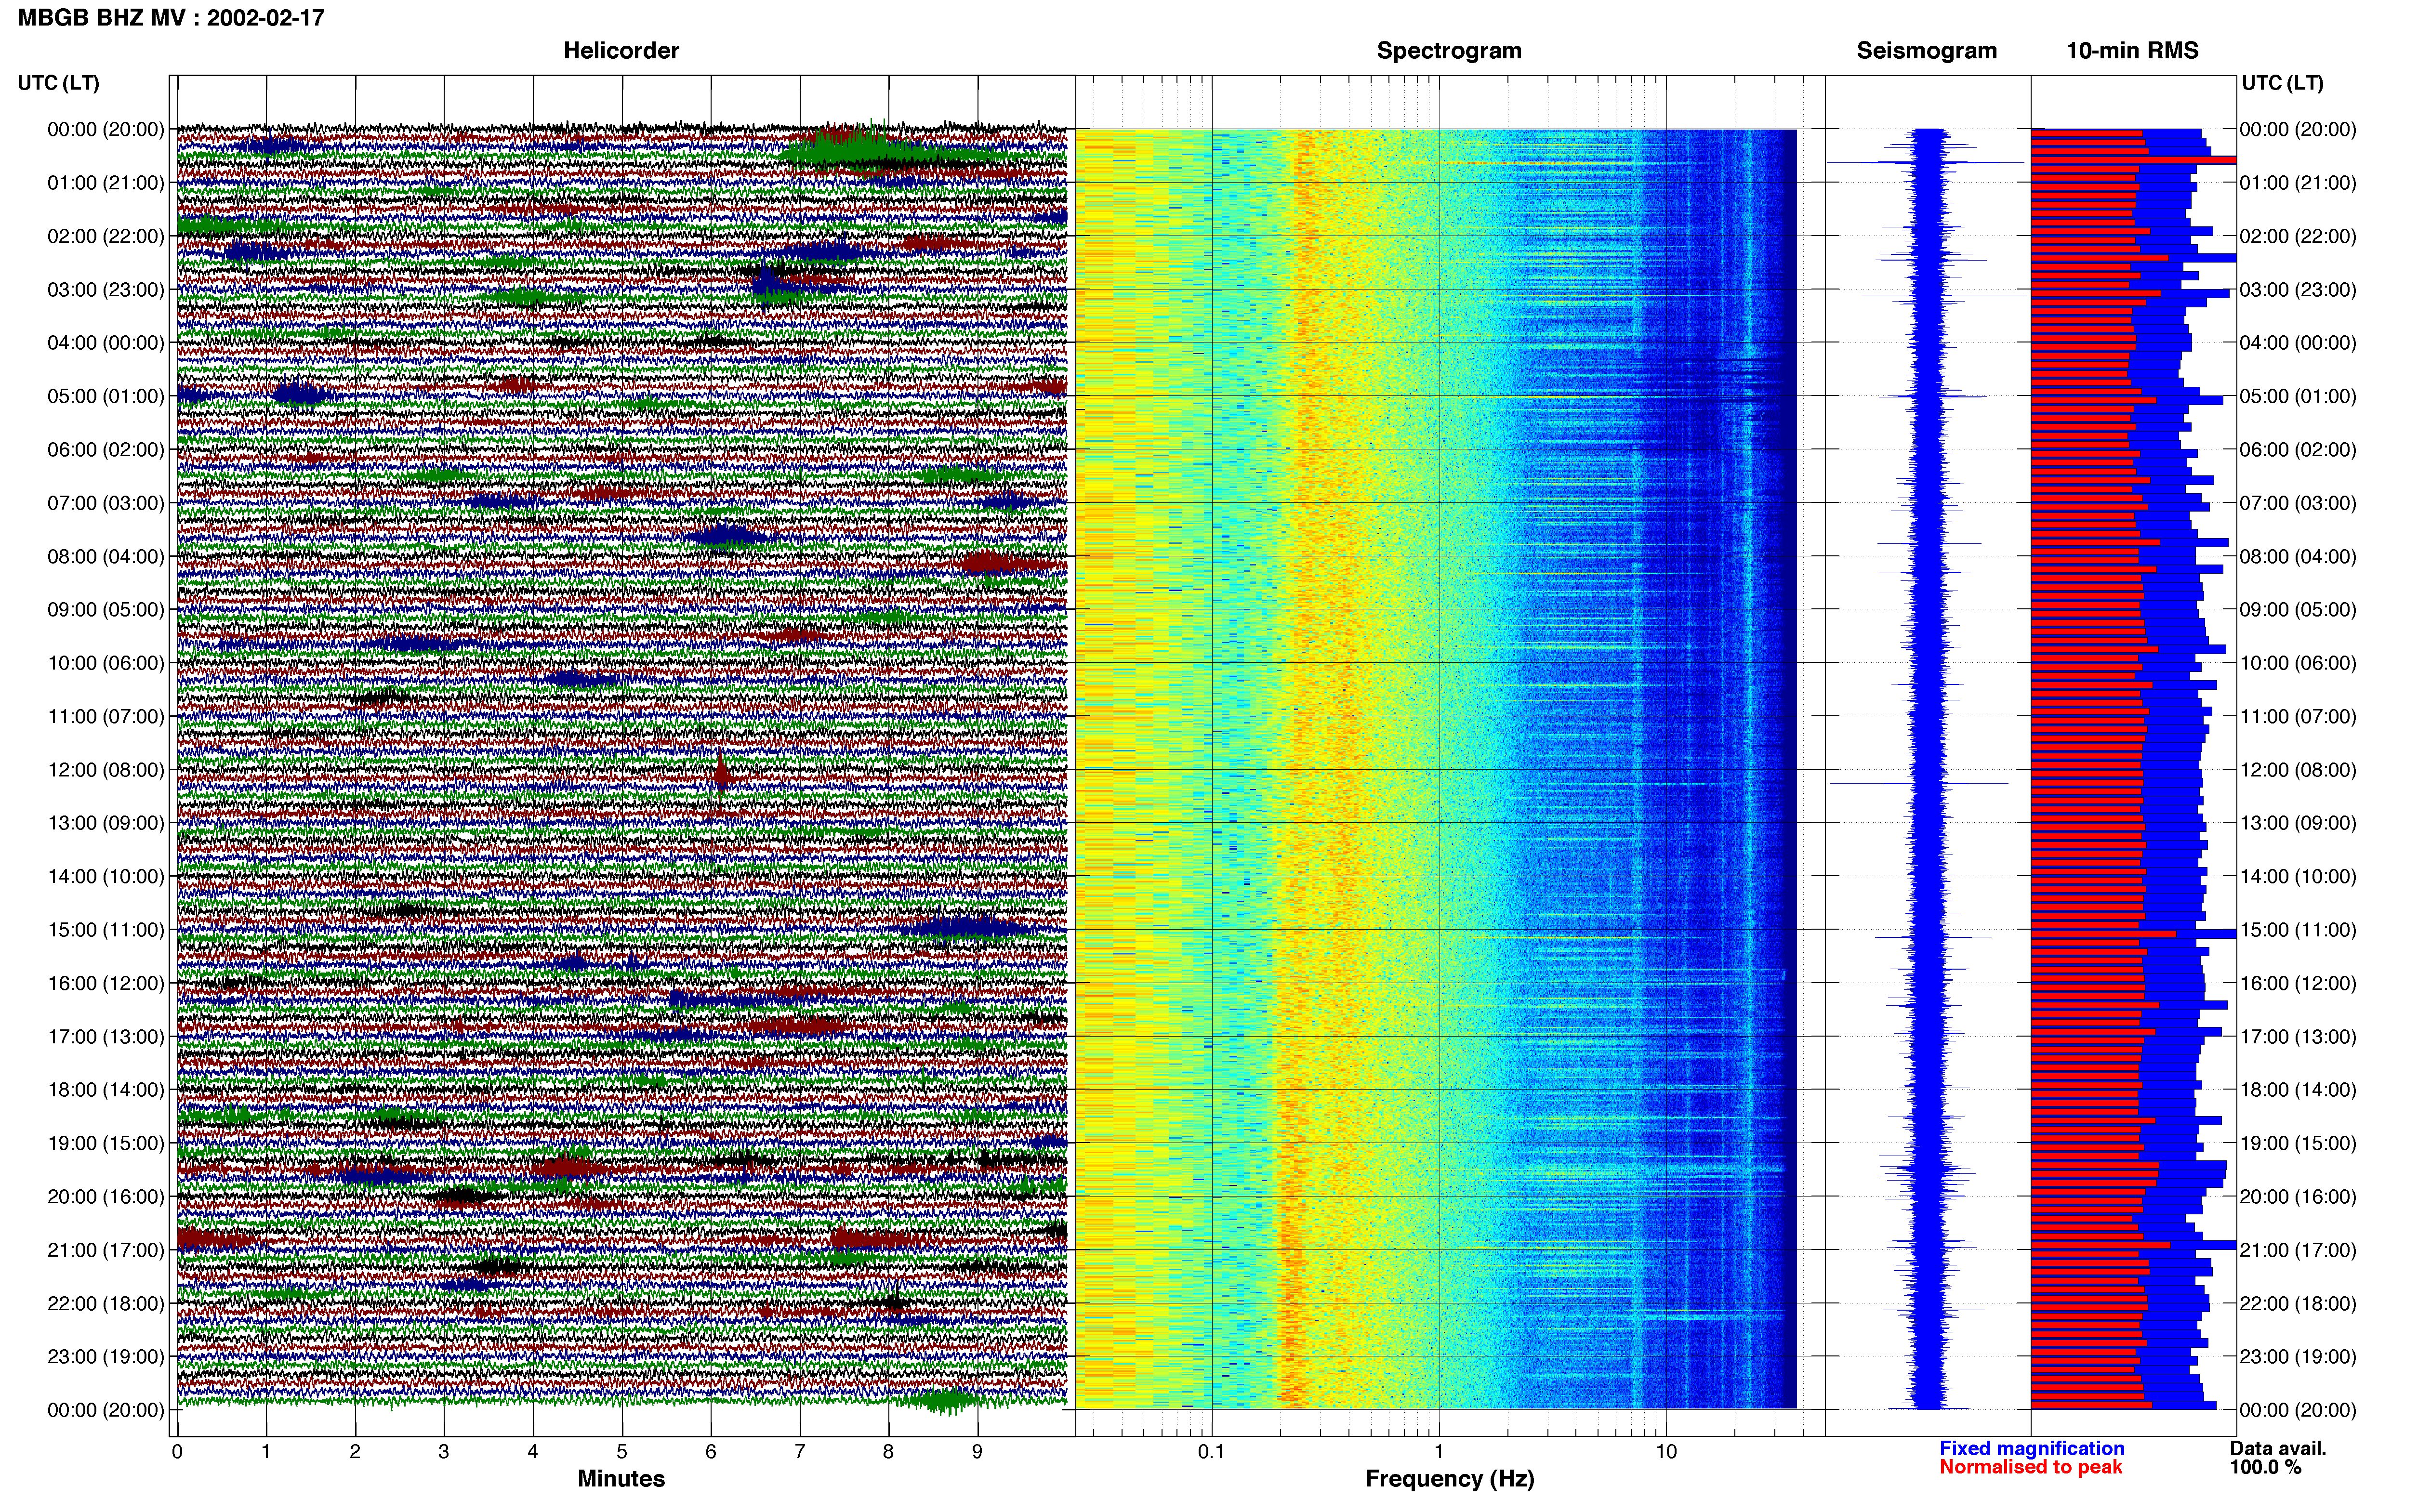The width and height of the screenshot is (2418, 1512).
Task: Click the red 'Normalised to peak' legend text
Action: 2031,1467
